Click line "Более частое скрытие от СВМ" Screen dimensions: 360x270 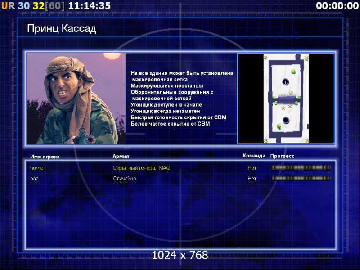(x=170, y=124)
